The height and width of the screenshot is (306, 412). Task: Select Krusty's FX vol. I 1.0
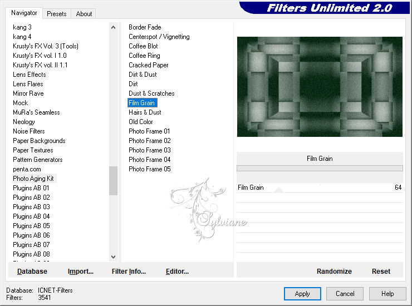(40, 56)
